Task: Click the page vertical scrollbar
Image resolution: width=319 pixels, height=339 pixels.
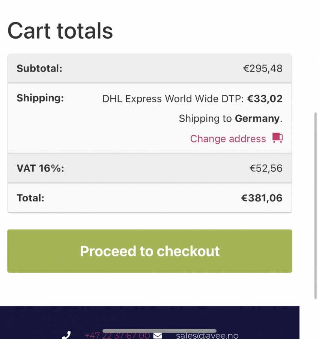Action: (x=316, y=205)
